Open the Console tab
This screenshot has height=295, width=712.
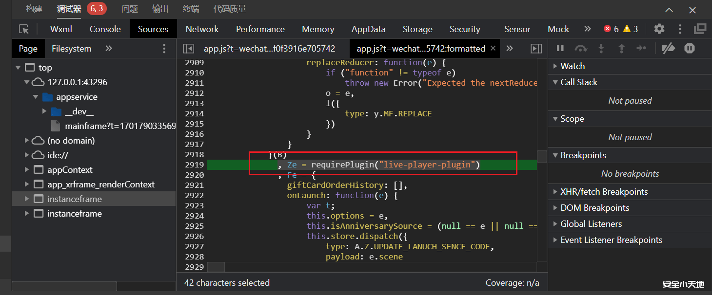tap(105, 29)
